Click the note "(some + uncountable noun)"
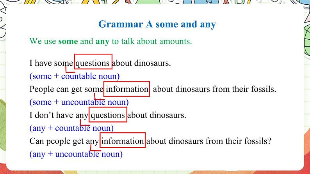The width and height of the screenshot is (310, 174). [x=79, y=102]
